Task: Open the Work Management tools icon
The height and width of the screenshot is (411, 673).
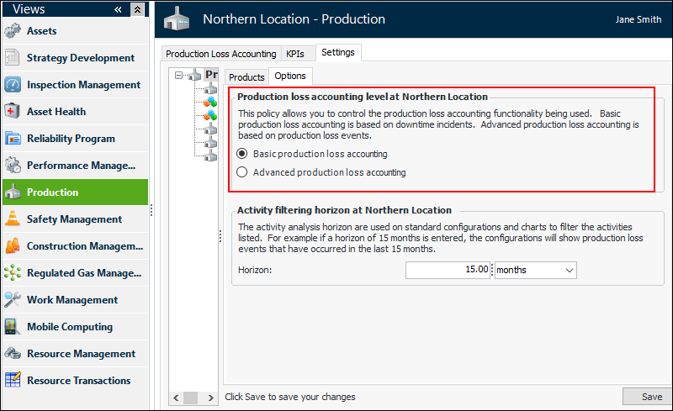Action: click(x=13, y=299)
